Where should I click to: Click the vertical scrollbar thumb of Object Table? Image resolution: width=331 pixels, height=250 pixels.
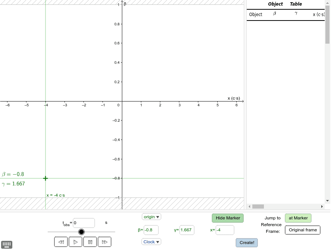tap(327, 25)
